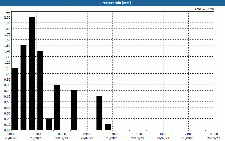Click the 'mm' unit label above the y-axis
The height and width of the screenshot is (141, 225).
pyautogui.click(x=8, y=13)
